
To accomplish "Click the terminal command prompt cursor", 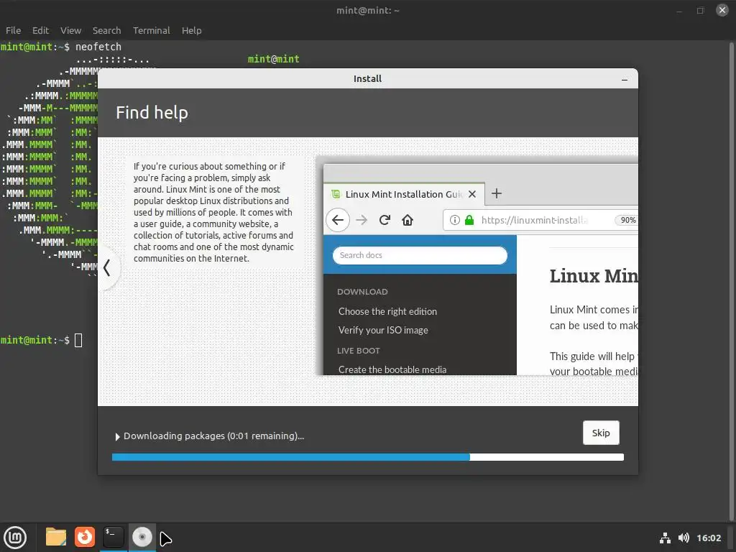I will click(x=78, y=340).
